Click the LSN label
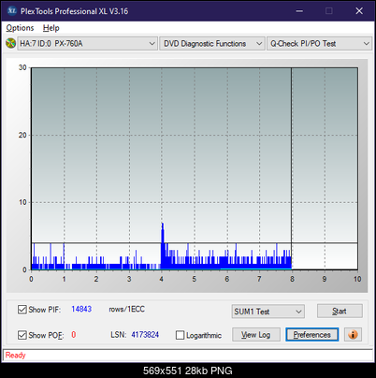Screen dimensions: 376x378 [119, 335]
